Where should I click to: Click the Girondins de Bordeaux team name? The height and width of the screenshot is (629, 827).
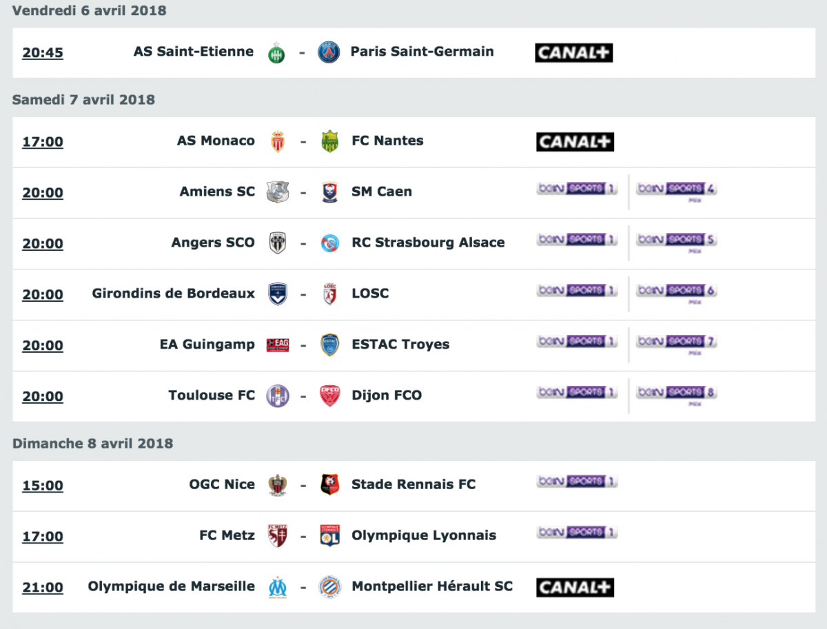tap(174, 293)
